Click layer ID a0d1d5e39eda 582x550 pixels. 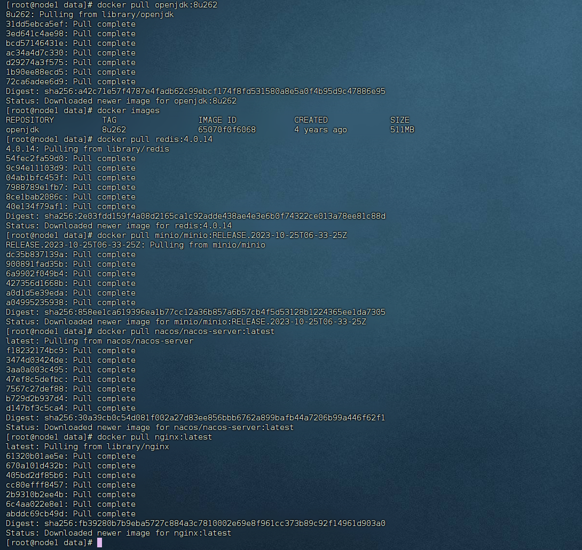point(35,293)
